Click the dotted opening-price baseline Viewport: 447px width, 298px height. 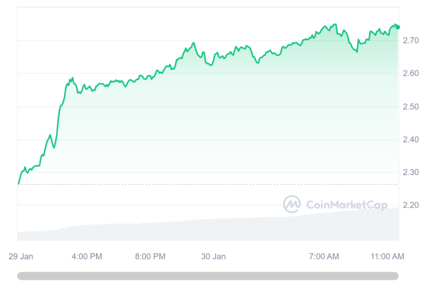(x=208, y=184)
